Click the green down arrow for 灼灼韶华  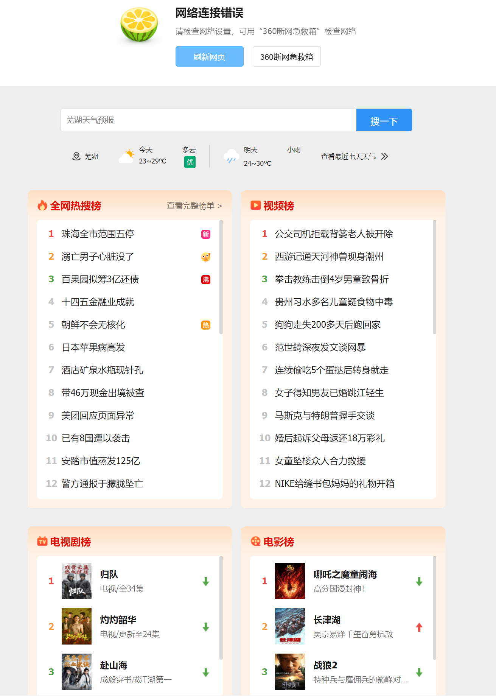tap(206, 627)
